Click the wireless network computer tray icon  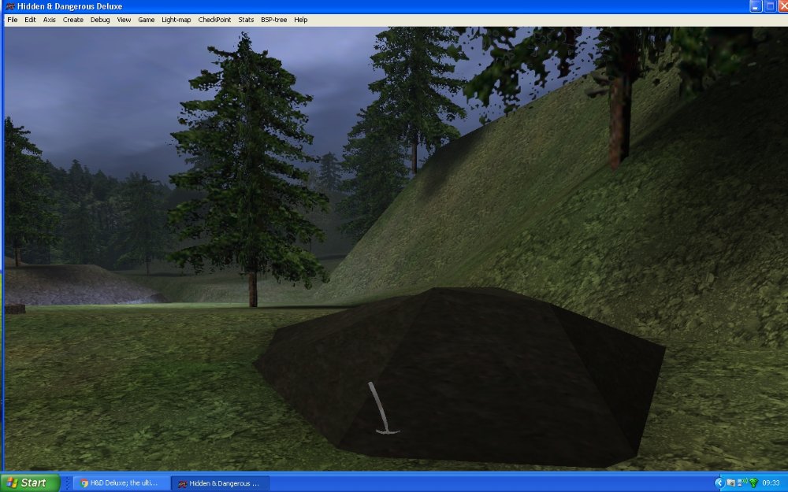click(742, 483)
